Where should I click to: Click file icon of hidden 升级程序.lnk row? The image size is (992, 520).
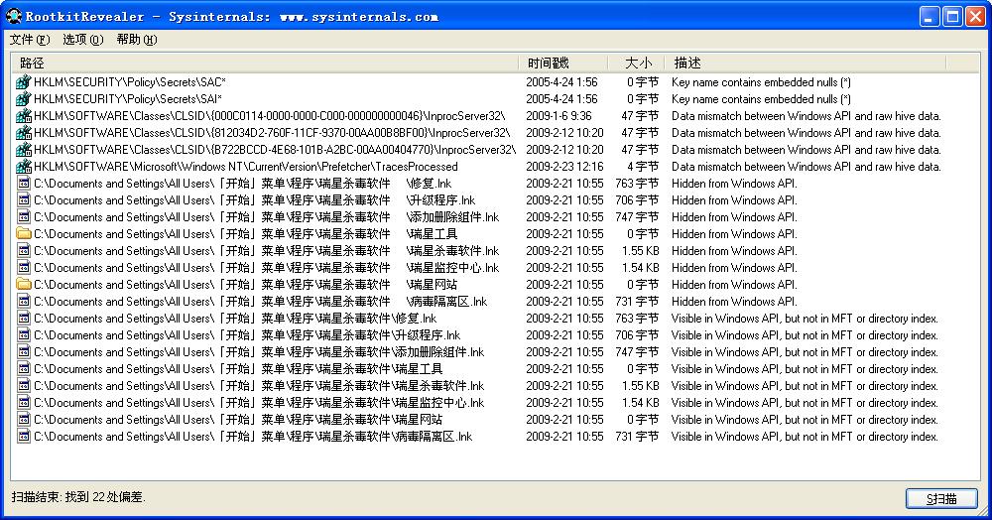24,199
